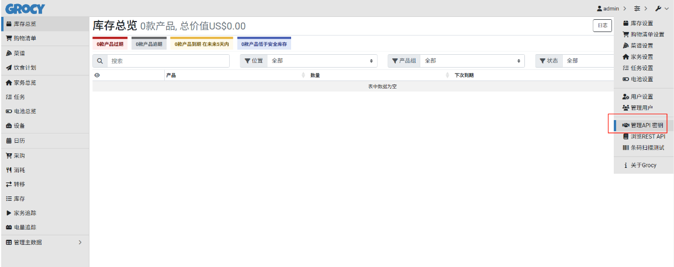Click the cart icon beside 采购

[9, 156]
